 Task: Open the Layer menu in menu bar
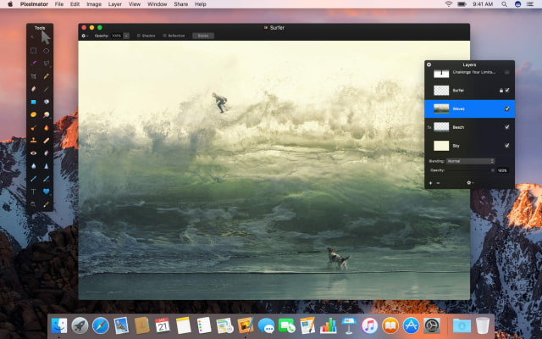coord(114,4)
